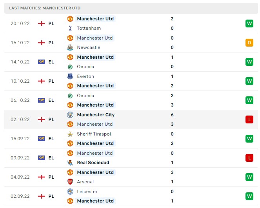Click England flag in the 20.10.22 row

click(42, 24)
